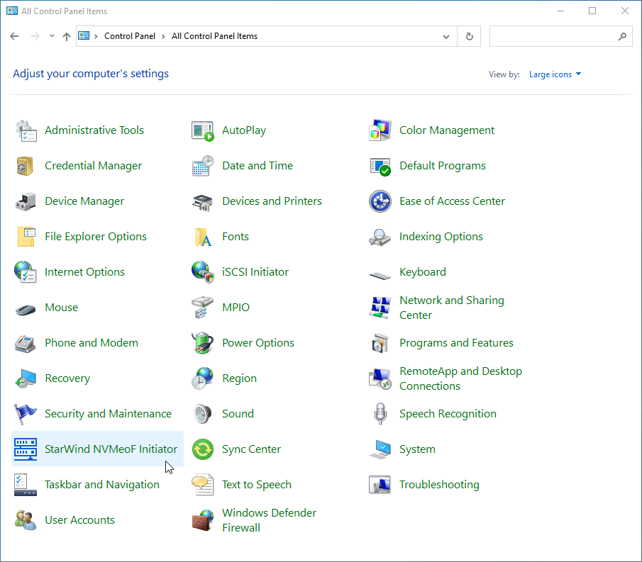Click the AutoPlay icon
The image size is (642, 562).
pos(203,130)
